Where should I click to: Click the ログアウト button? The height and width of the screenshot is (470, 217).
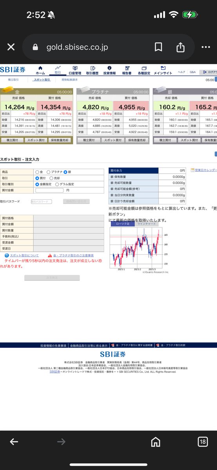[x=208, y=72]
